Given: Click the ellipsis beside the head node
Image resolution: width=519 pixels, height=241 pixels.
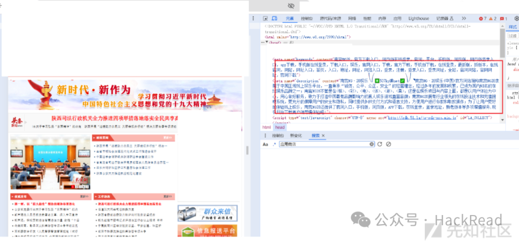Looking at the screenshot, I should pos(262,42).
